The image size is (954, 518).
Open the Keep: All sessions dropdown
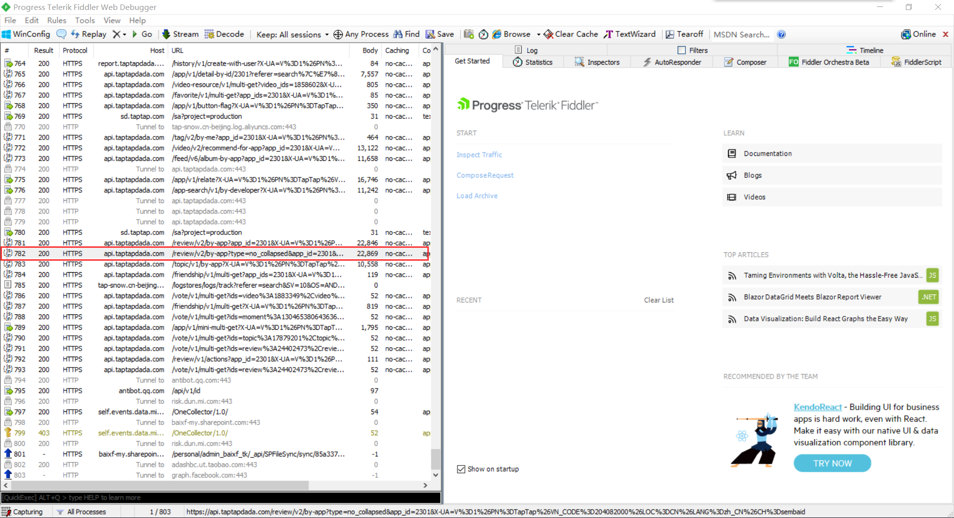click(292, 34)
